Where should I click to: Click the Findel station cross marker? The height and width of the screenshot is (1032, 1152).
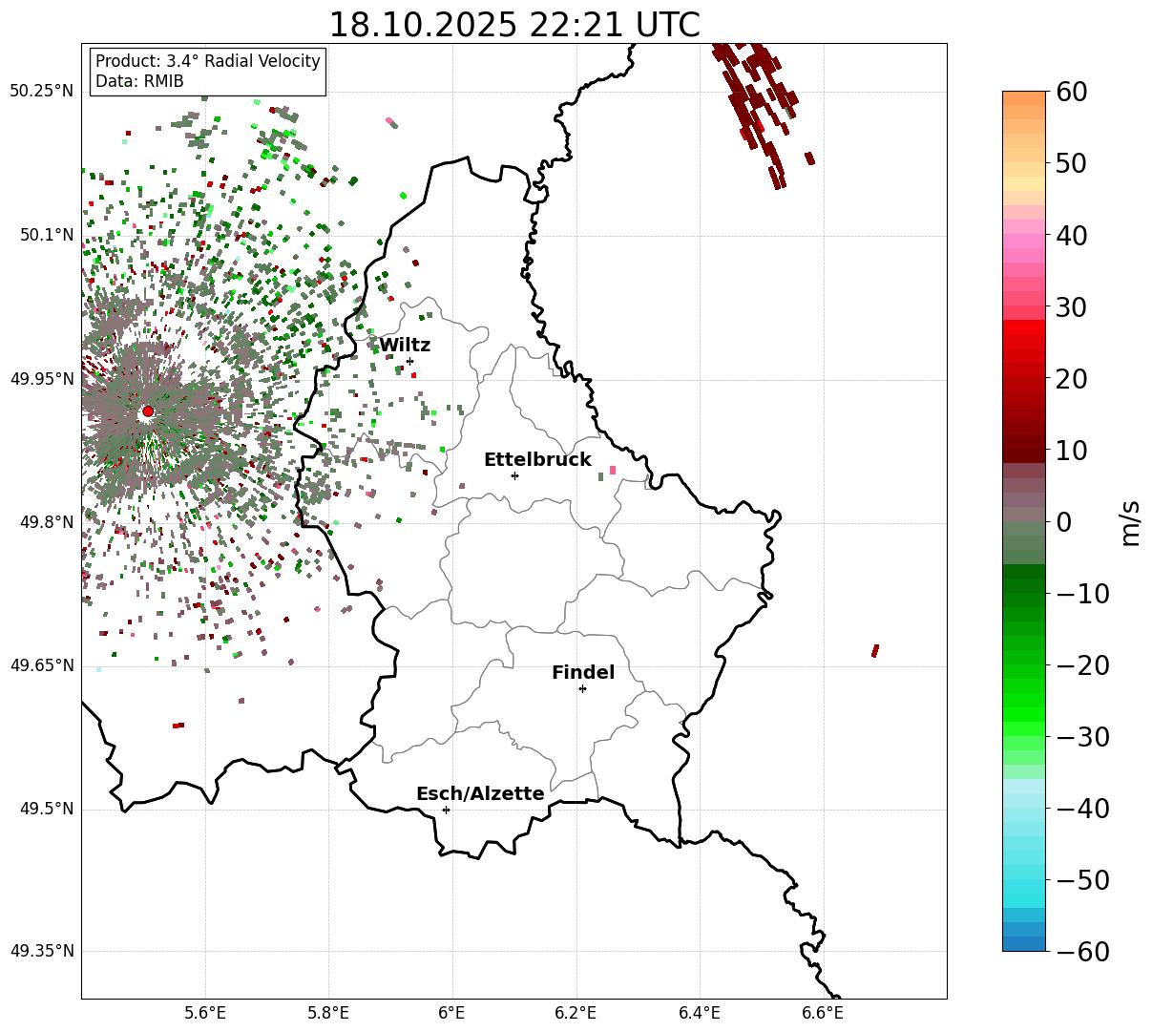click(x=582, y=688)
